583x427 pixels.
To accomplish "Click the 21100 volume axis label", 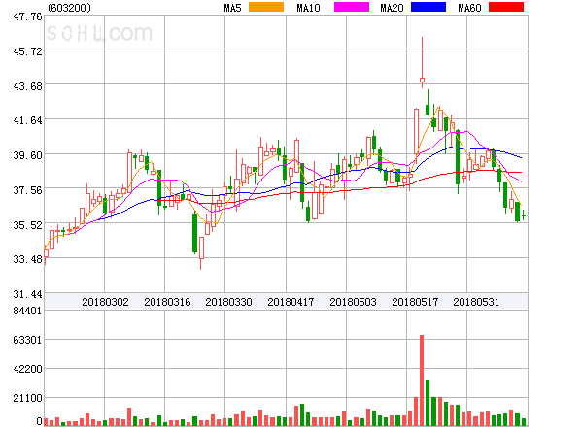I will (27, 398).
